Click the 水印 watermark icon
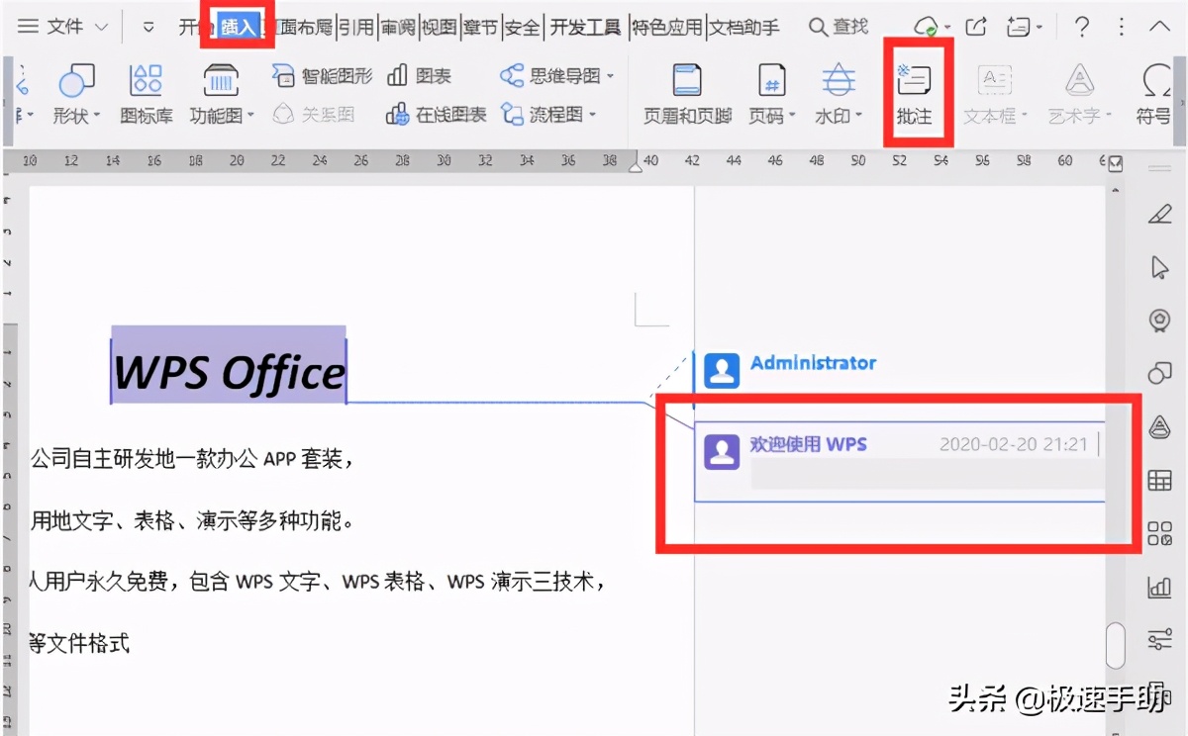This screenshot has width=1188, height=736. pos(840,79)
